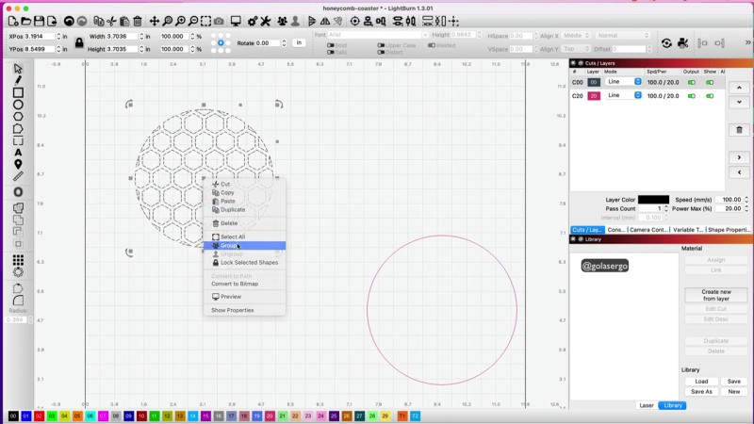Click the lock aspect ratio icon

(x=79, y=41)
